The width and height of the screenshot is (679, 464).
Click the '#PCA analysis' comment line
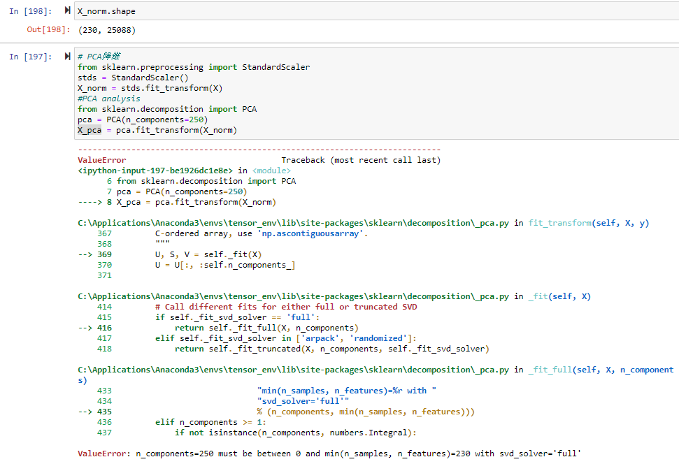[109, 99]
